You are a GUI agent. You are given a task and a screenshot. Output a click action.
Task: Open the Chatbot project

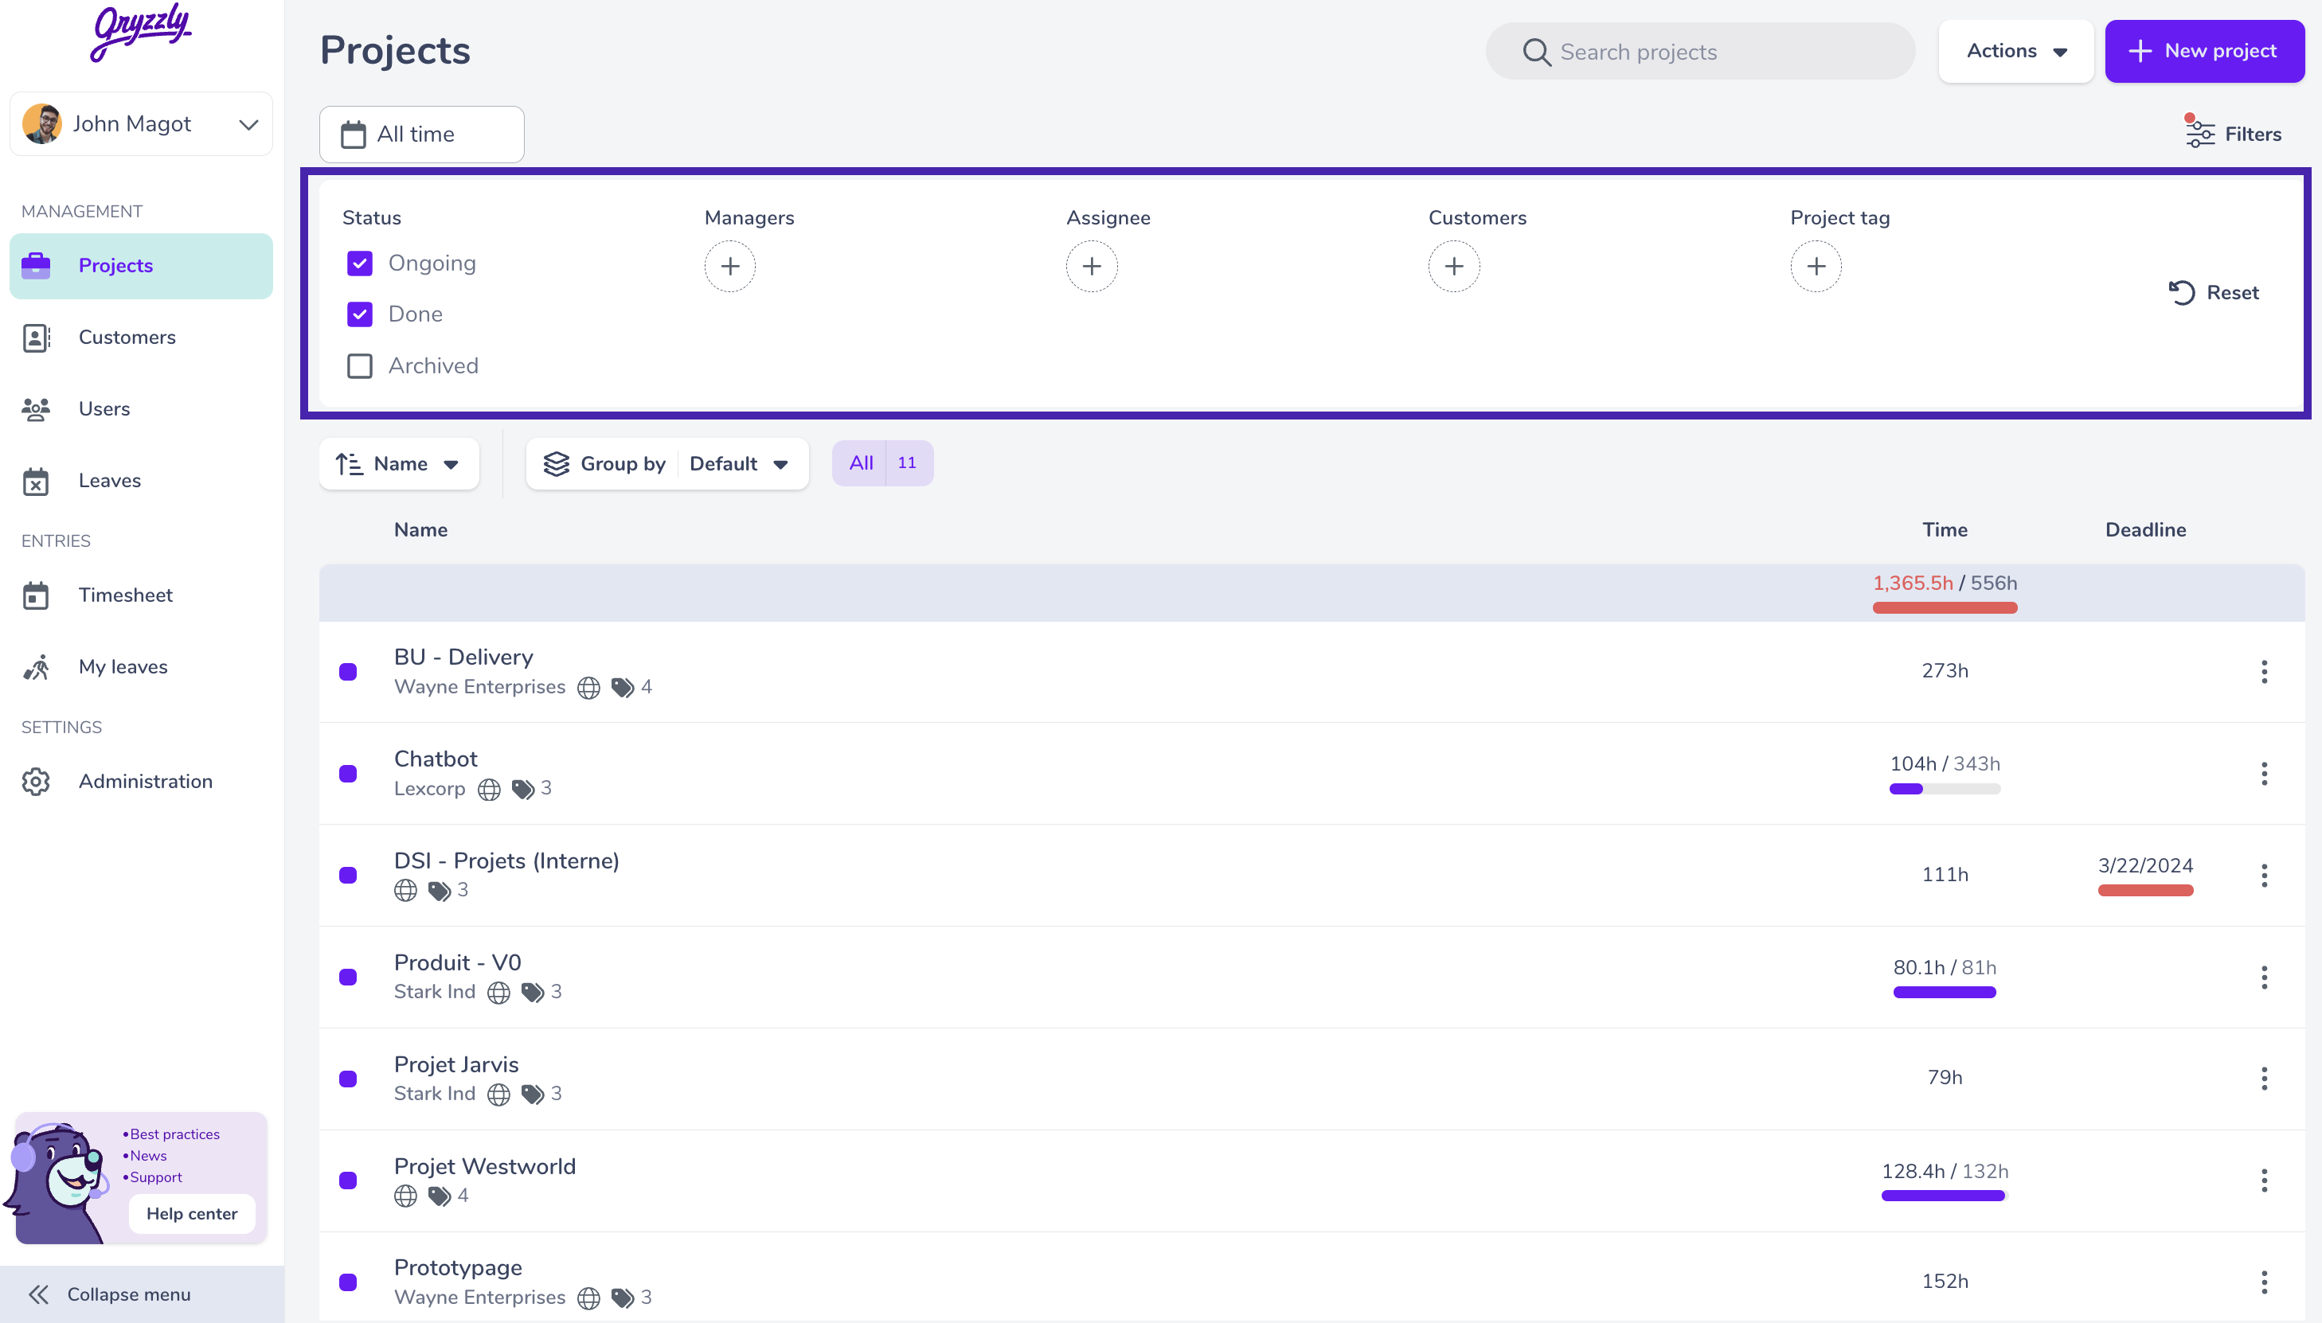(436, 759)
